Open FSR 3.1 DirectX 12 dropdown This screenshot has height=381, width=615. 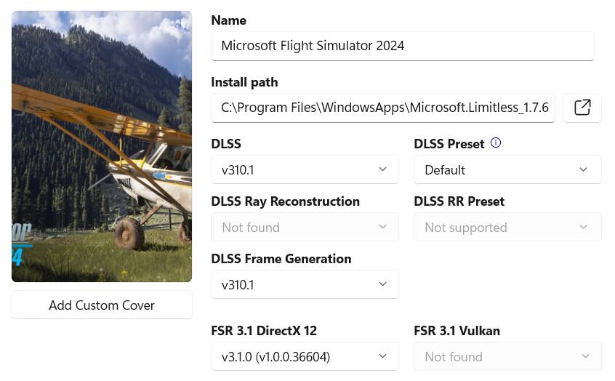pos(305,356)
